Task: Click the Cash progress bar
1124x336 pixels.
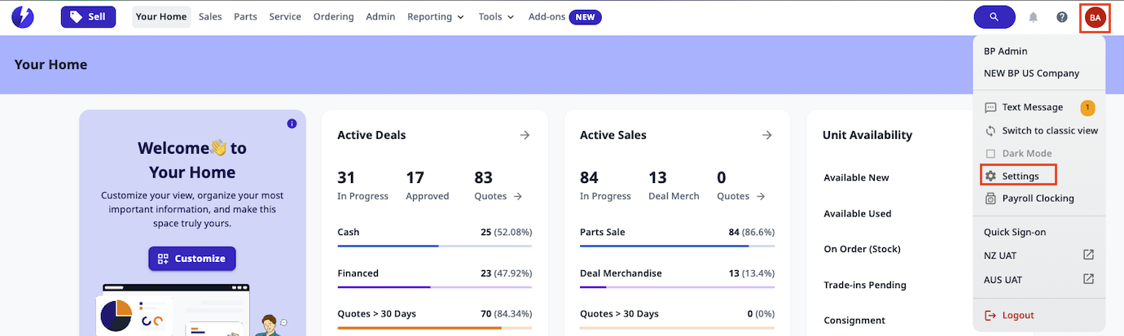Action: coord(434,245)
